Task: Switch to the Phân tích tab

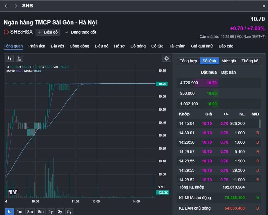Action: [37, 46]
